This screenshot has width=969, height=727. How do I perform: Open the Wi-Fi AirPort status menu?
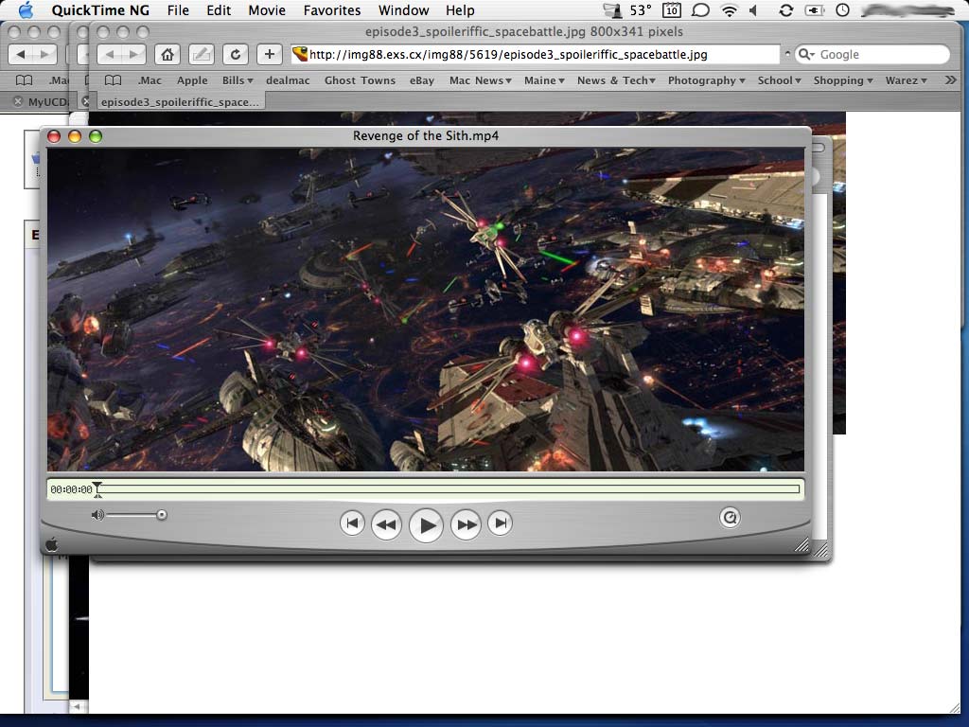730,9
